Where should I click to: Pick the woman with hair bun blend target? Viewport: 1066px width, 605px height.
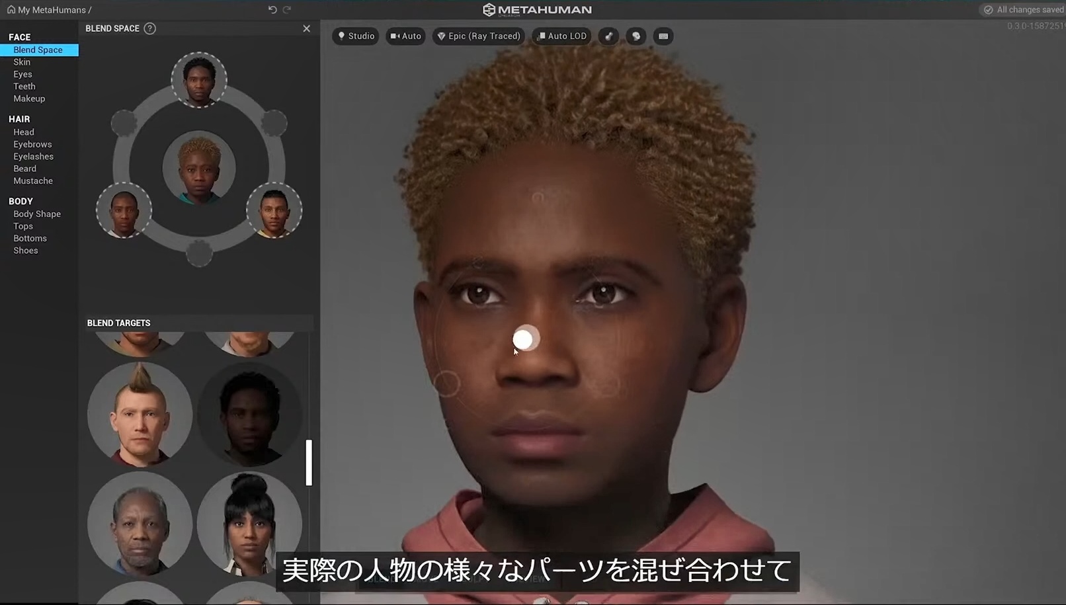pyautogui.click(x=249, y=524)
